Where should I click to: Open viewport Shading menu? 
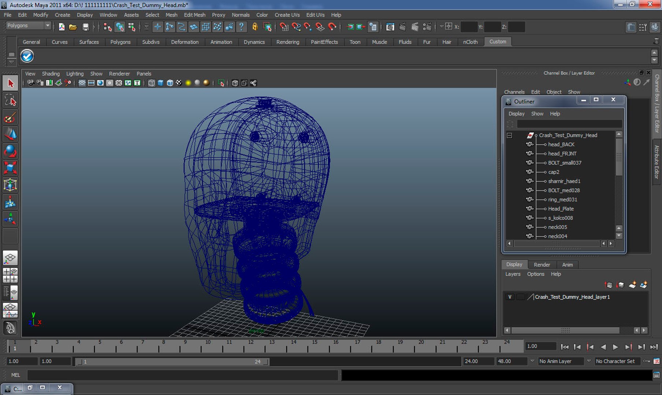(x=51, y=74)
